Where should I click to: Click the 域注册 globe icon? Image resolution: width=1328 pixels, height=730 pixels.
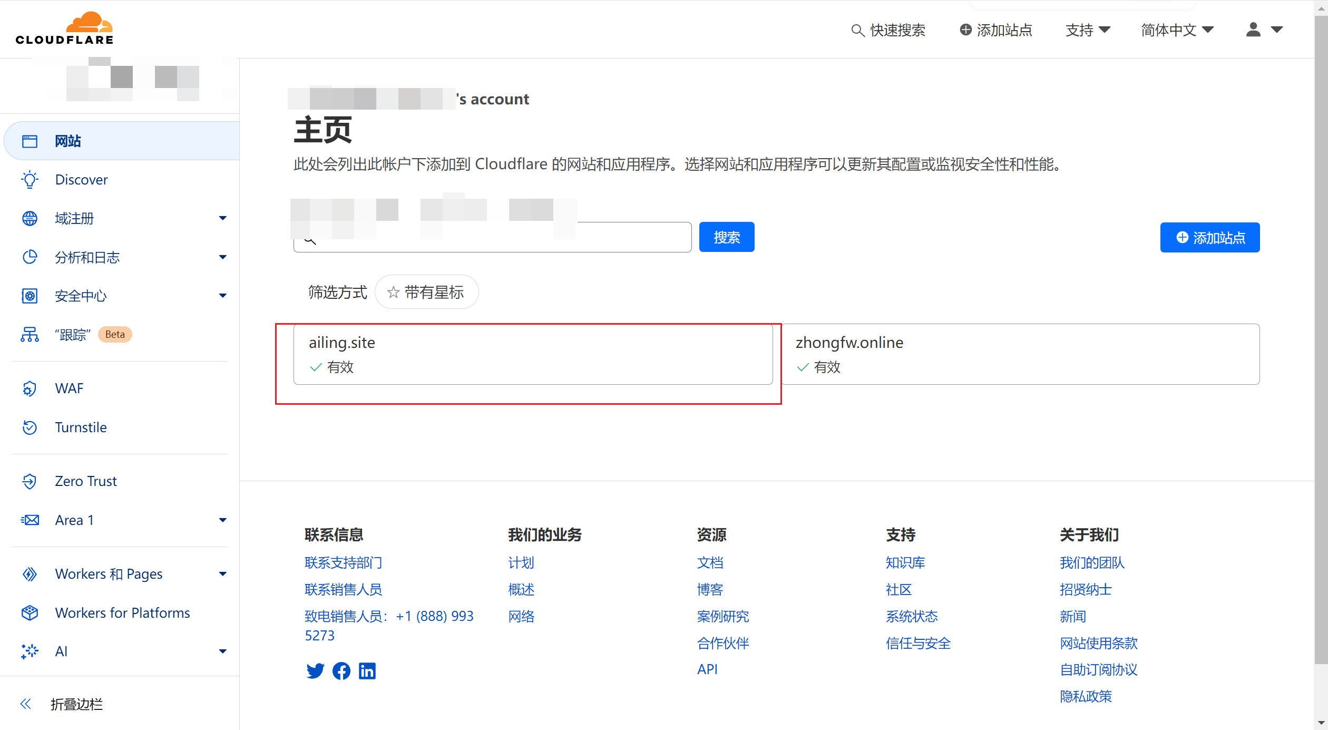pos(30,218)
